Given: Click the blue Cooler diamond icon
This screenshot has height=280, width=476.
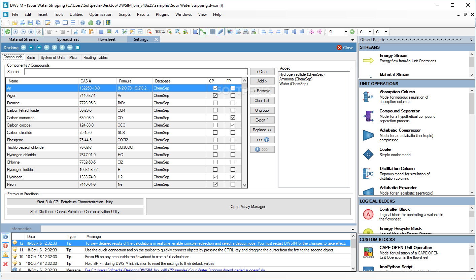Looking at the screenshot, I should (368, 154).
